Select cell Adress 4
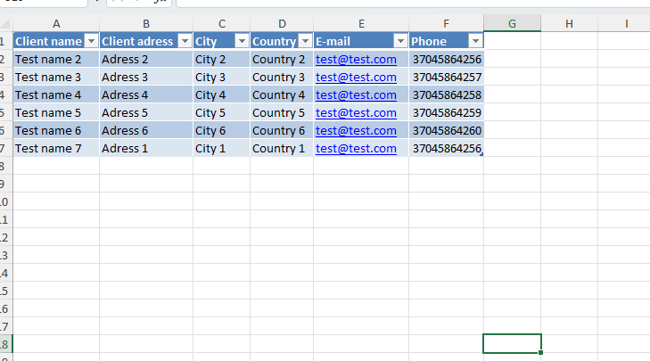This screenshot has height=361, width=650. (x=146, y=94)
